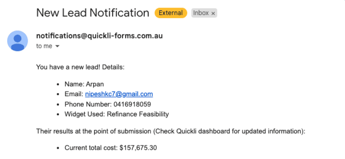This screenshot has height=159, width=345.
Task: Click the "to me" recipient text
Action: click(44, 46)
